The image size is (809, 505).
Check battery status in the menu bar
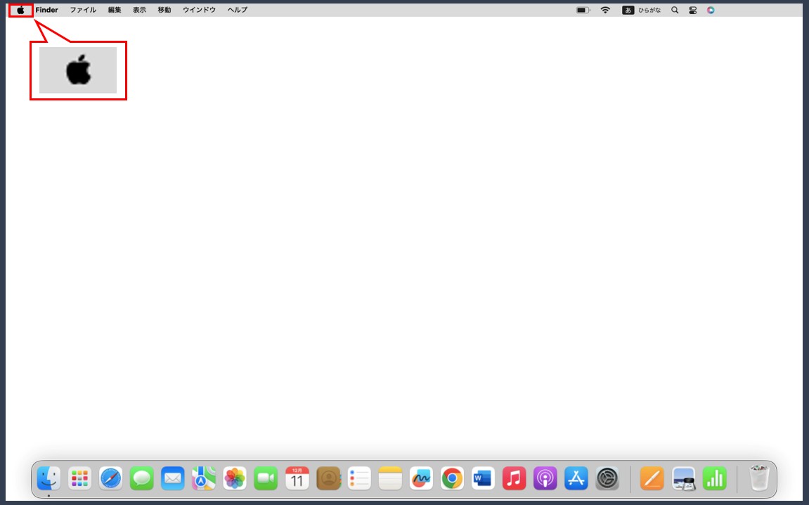click(x=582, y=10)
